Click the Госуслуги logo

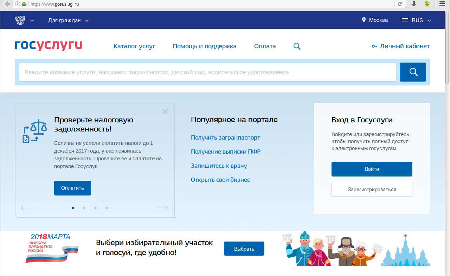pyautogui.click(x=49, y=45)
